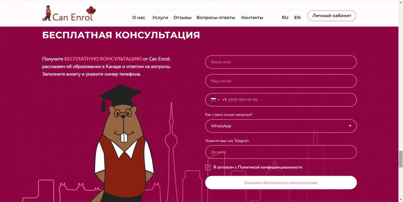Click the maple leaf in the logo

tap(91, 10)
